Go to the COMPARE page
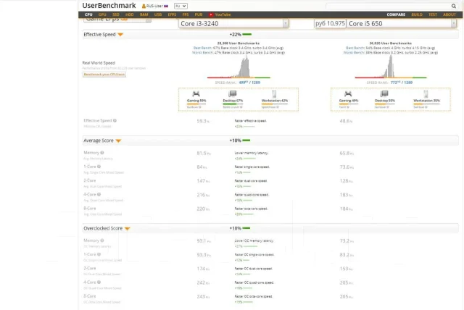This screenshot has width=464, height=310. point(396,14)
